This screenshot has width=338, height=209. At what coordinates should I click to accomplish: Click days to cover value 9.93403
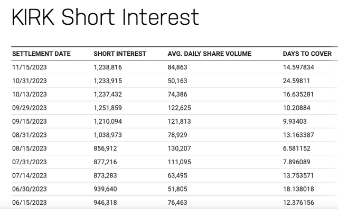295,122
